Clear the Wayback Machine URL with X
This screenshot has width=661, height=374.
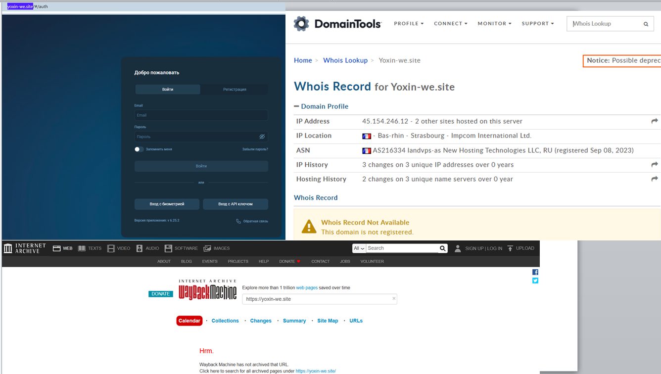[394, 298]
